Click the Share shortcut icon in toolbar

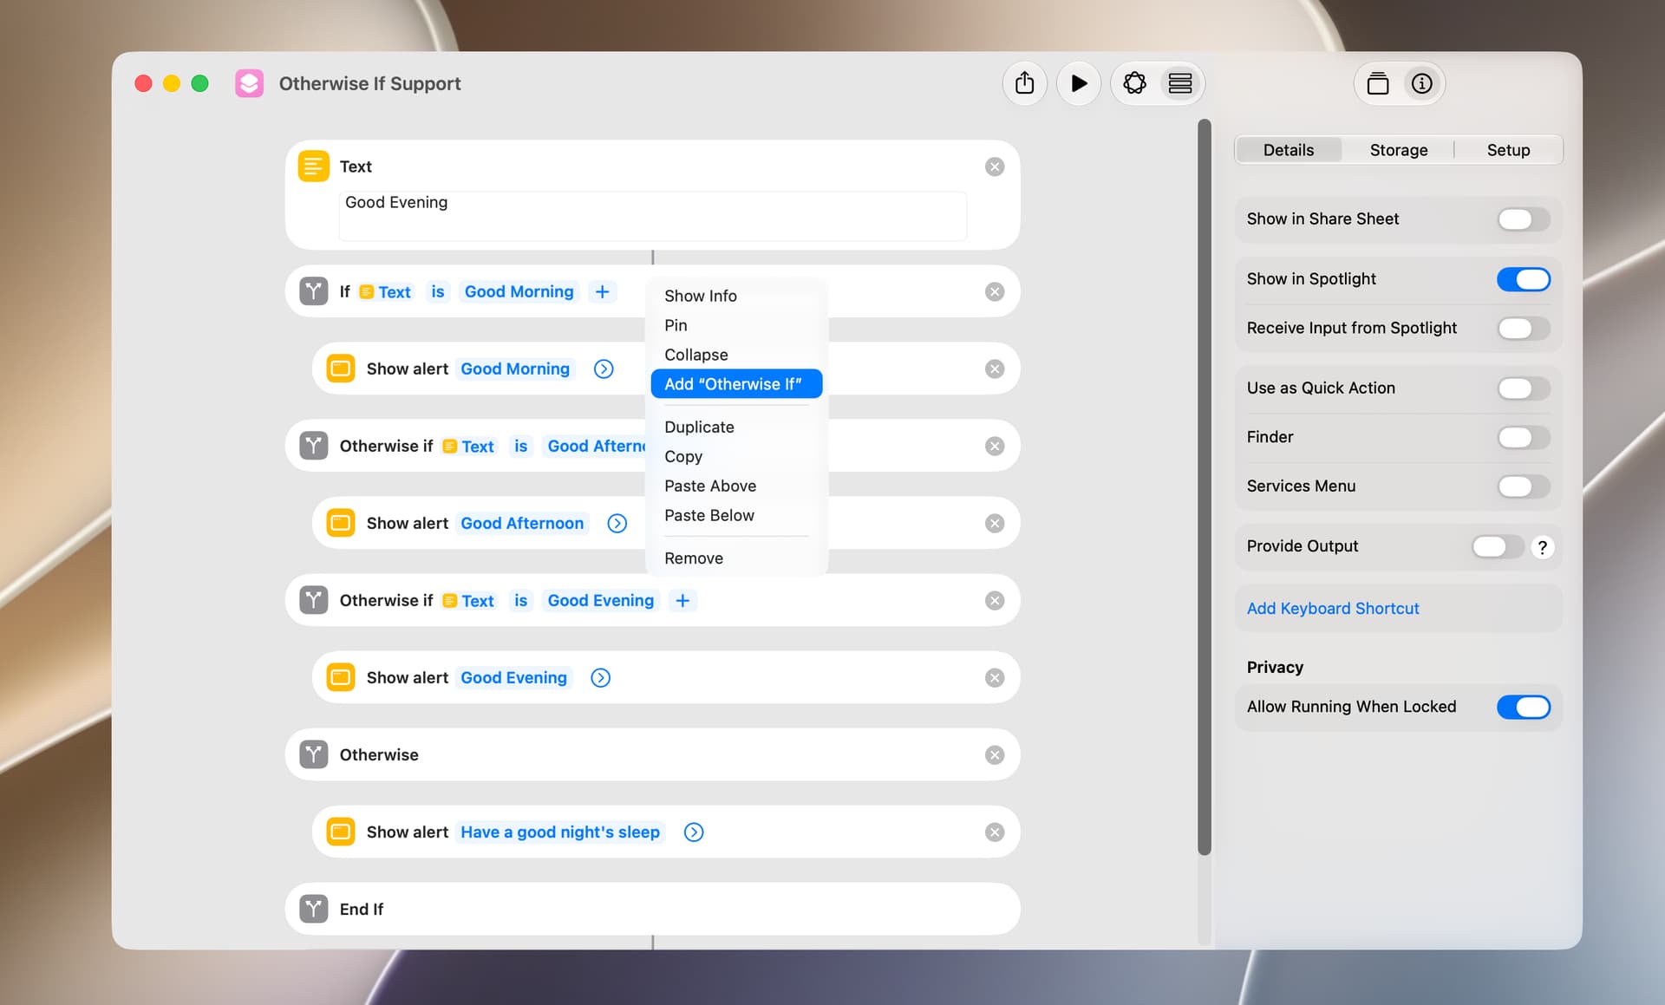1024,83
